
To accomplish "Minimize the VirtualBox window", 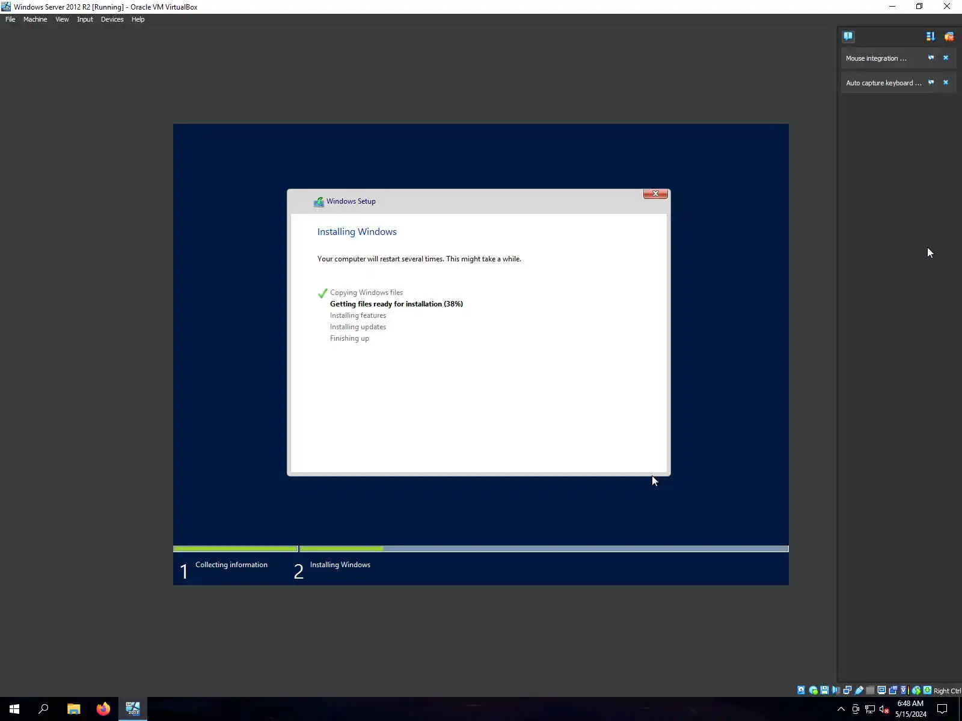I will pyautogui.click(x=892, y=7).
